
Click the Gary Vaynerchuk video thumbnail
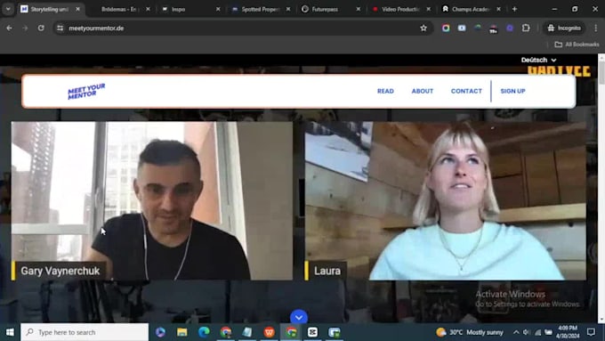(x=152, y=201)
